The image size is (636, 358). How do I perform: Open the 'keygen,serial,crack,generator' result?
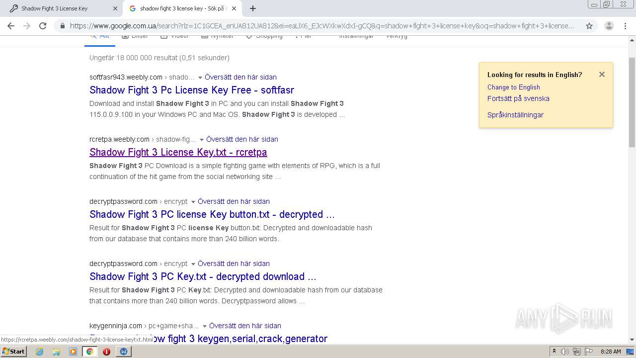click(x=209, y=339)
